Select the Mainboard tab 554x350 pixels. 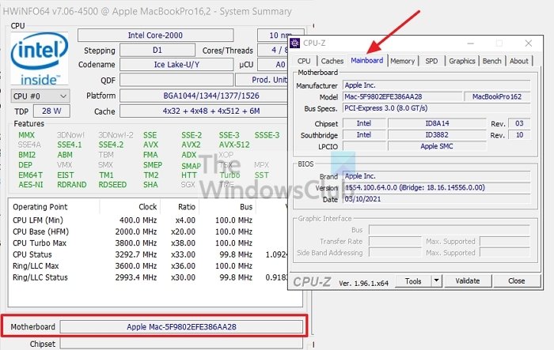coord(367,61)
